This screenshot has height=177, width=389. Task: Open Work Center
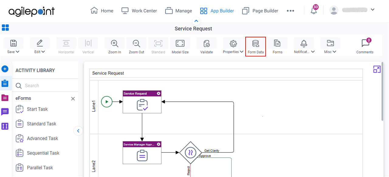(x=139, y=11)
